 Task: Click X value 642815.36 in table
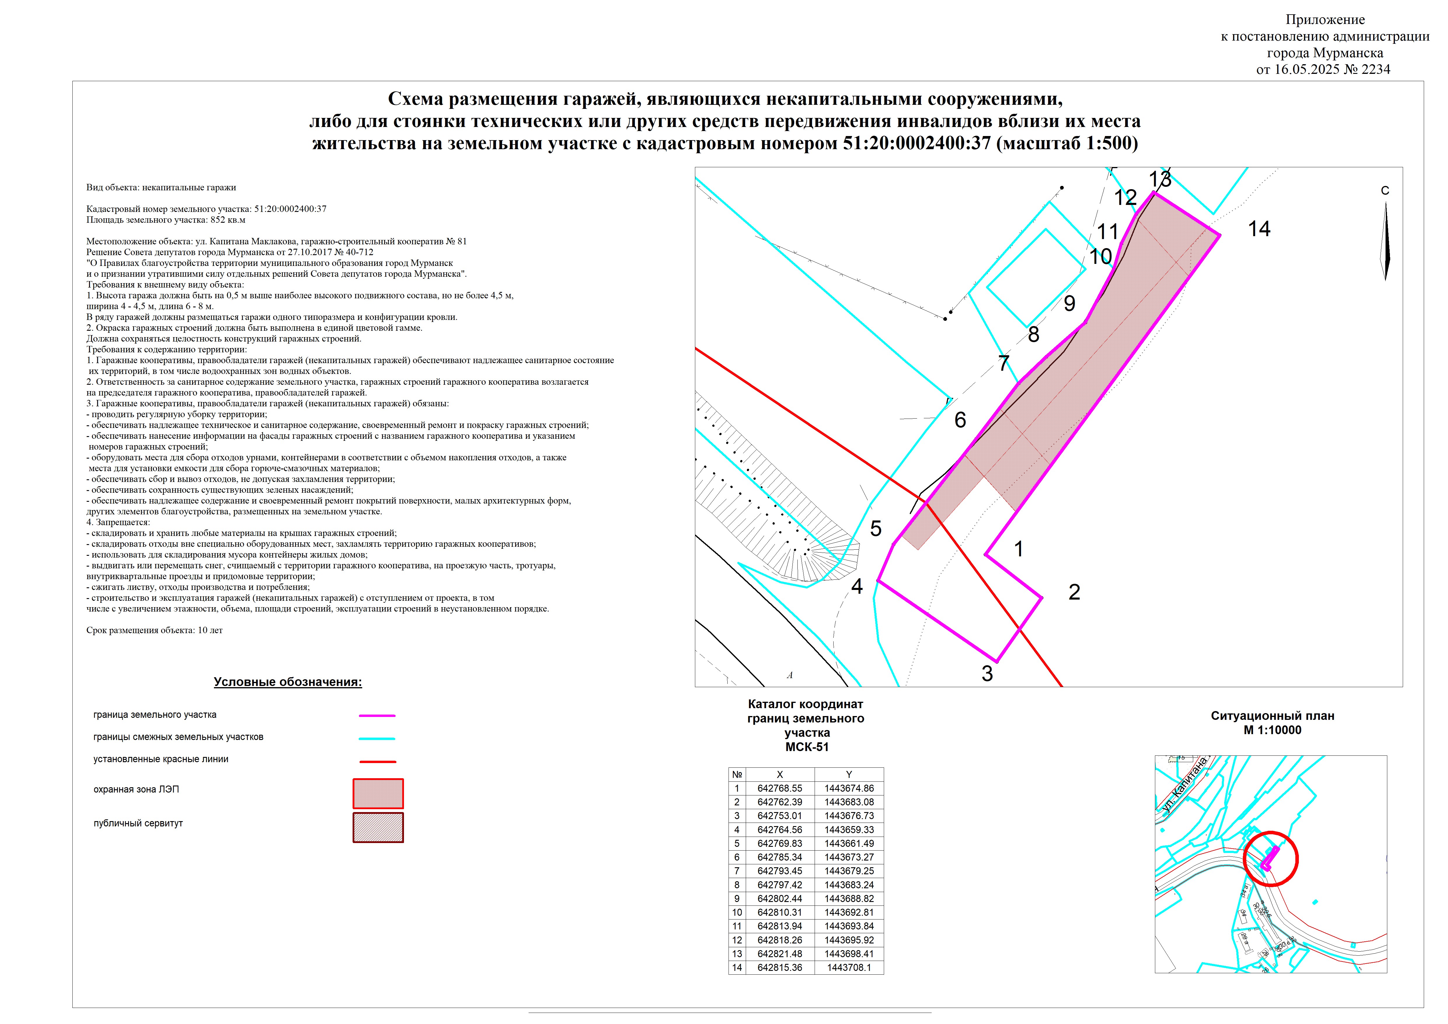[780, 967]
